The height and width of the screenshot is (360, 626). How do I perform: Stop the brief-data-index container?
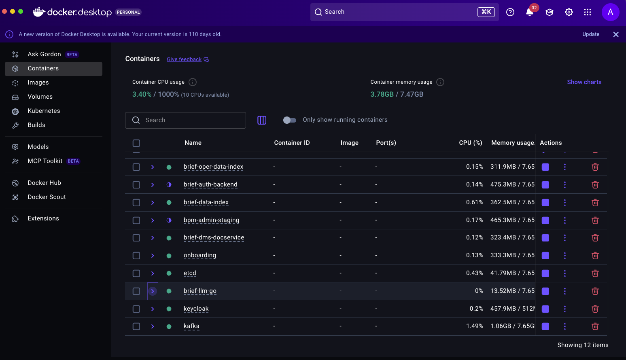point(545,203)
